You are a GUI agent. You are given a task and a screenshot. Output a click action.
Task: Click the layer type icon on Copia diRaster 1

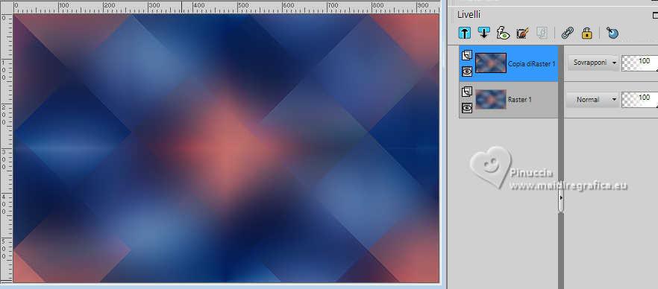click(x=467, y=56)
